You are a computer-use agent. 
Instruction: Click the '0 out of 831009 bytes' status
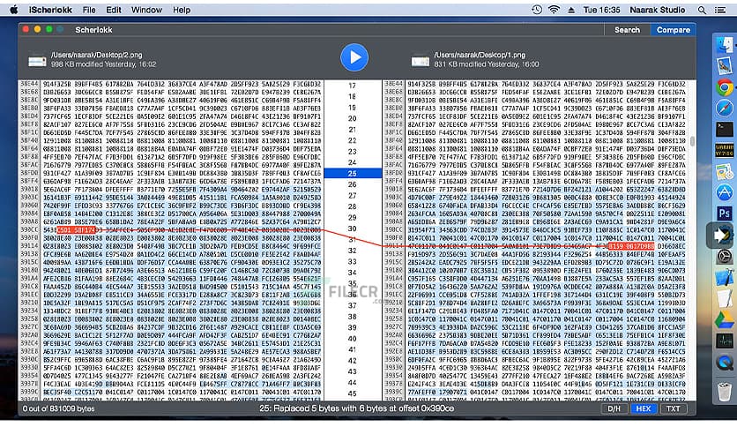click(58, 408)
